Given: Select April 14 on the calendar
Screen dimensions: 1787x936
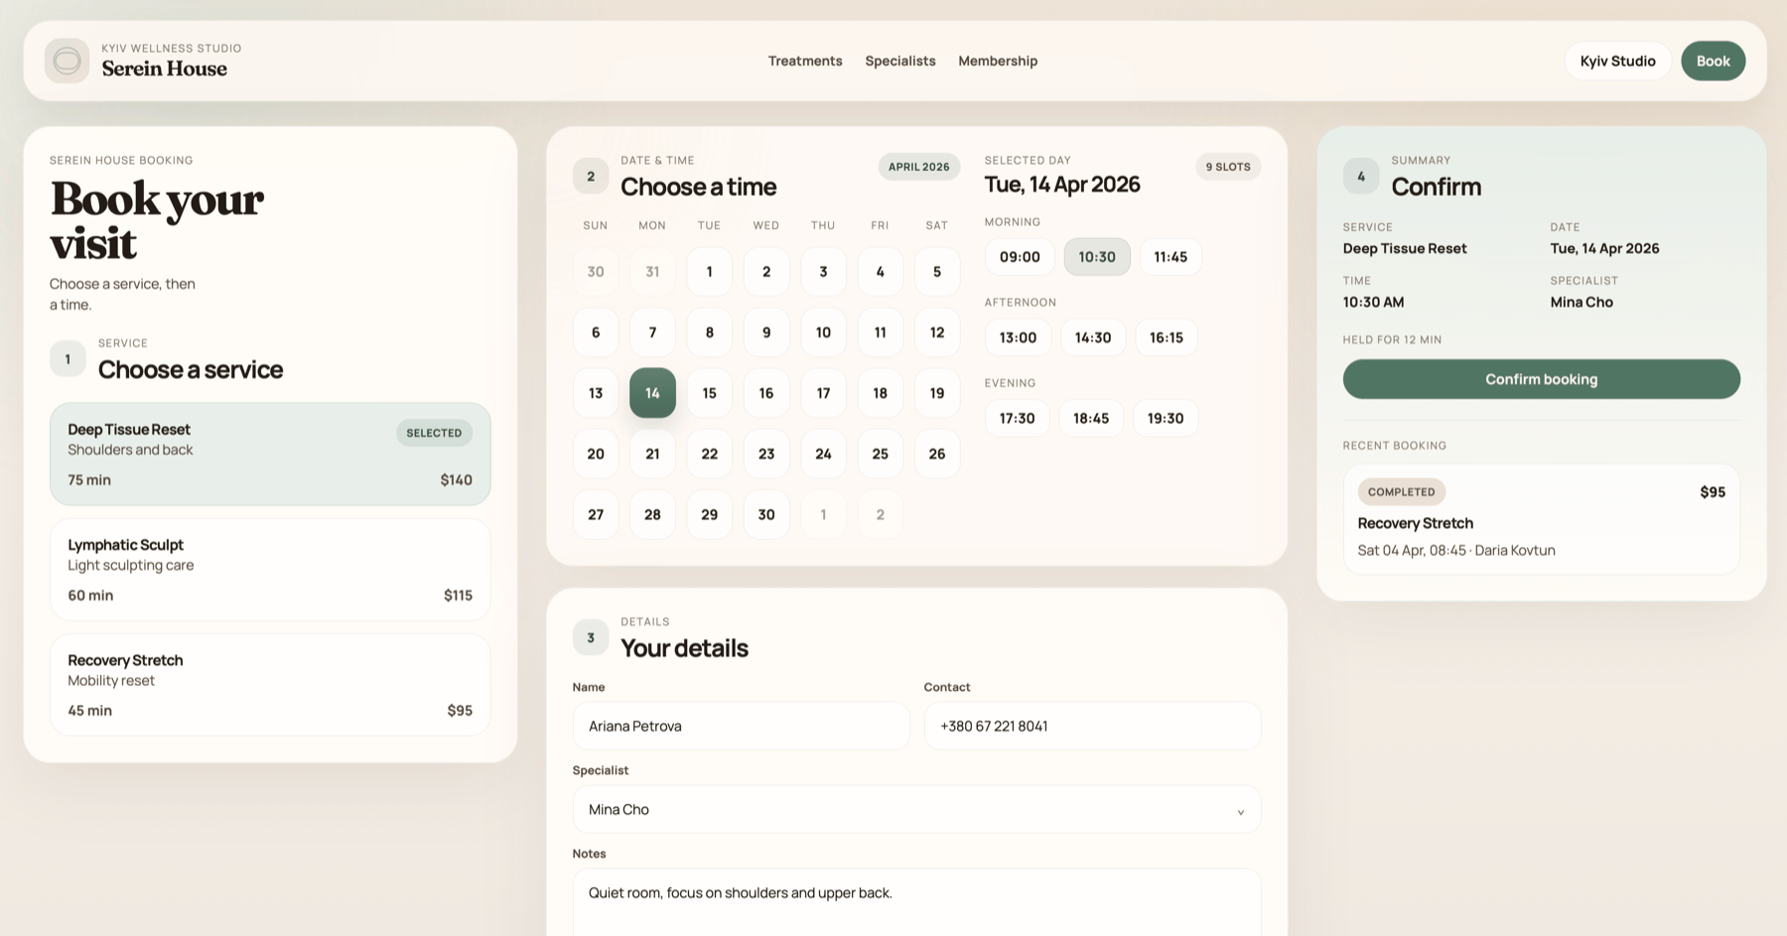Looking at the screenshot, I should (x=652, y=393).
